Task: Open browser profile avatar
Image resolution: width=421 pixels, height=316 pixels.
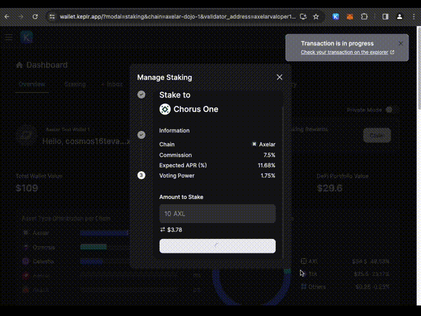Action: pyautogui.click(x=399, y=16)
